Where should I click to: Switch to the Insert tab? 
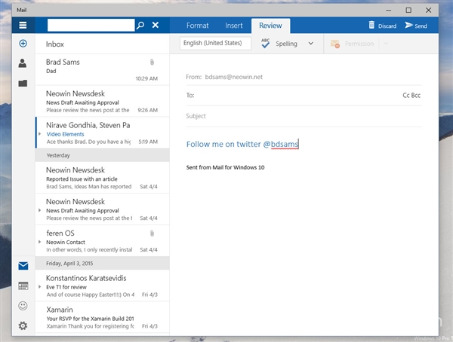point(234,26)
